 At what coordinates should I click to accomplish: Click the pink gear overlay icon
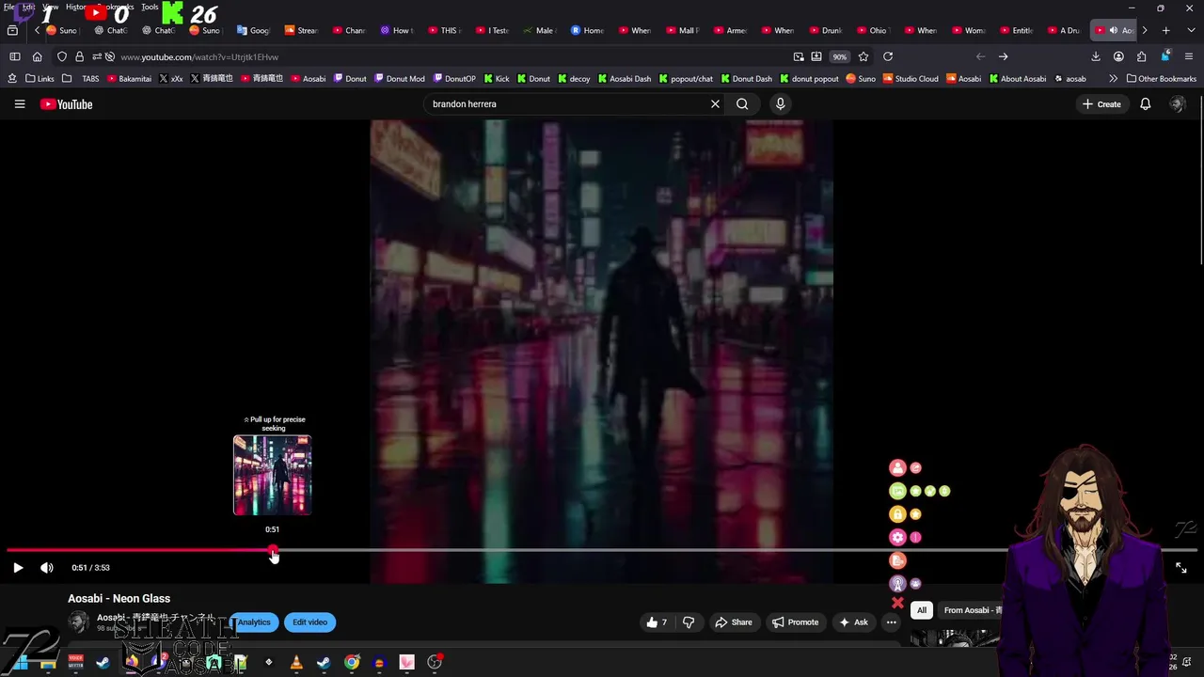point(897,537)
